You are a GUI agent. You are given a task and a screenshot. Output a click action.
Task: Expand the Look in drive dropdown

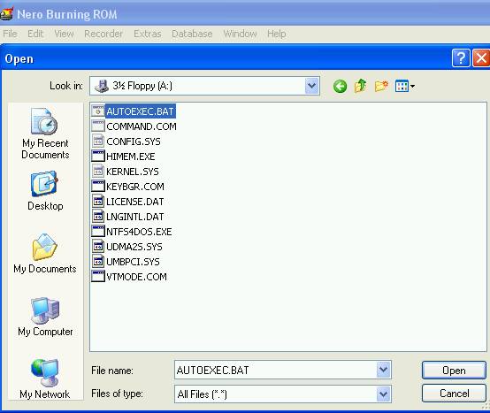pyautogui.click(x=311, y=86)
